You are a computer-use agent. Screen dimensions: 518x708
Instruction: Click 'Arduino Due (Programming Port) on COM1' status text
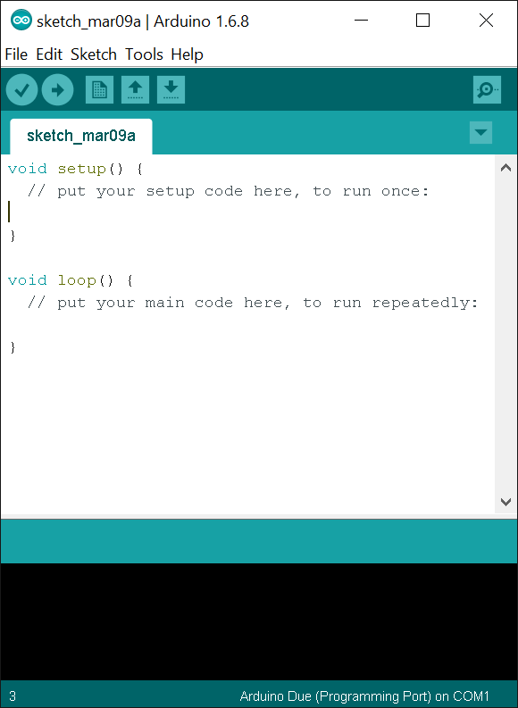tap(364, 696)
